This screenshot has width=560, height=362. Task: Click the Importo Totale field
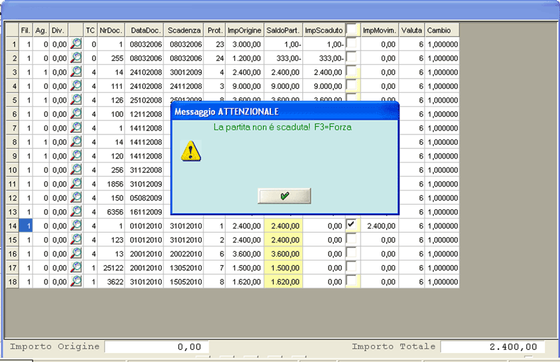(491, 347)
